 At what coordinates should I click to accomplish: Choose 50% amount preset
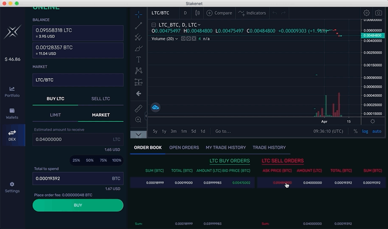90,160
